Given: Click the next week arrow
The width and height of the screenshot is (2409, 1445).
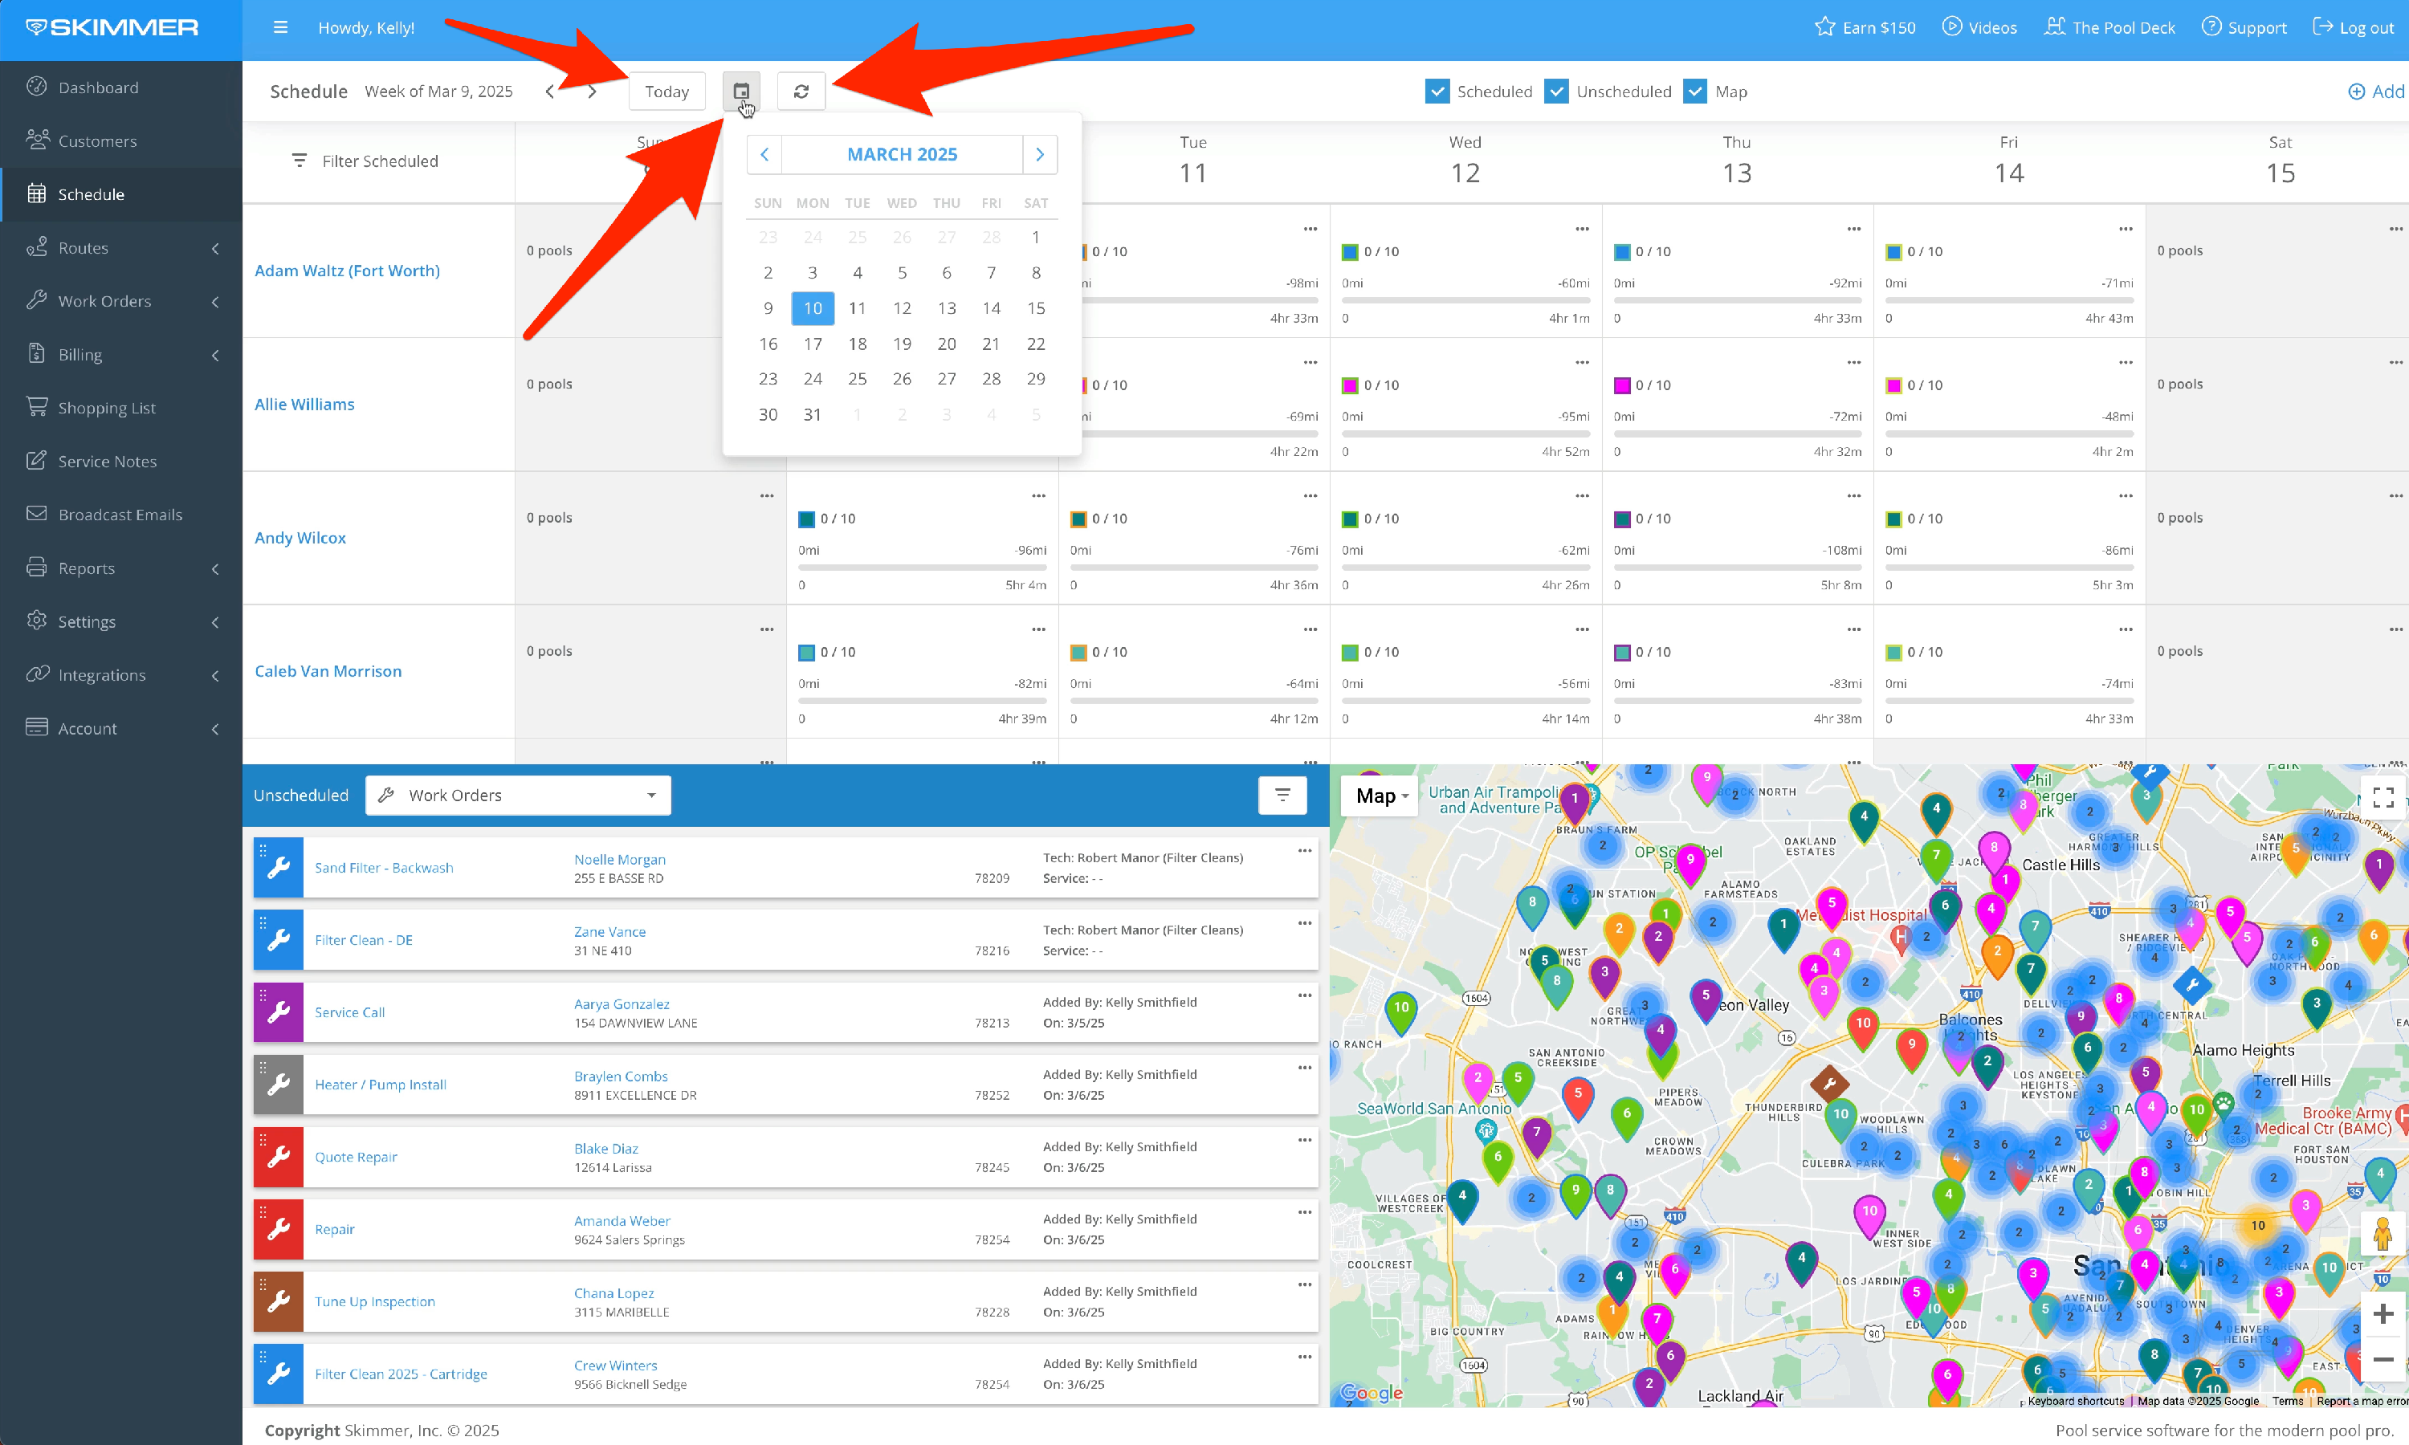Looking at the screenshot, I should (591, 92).
